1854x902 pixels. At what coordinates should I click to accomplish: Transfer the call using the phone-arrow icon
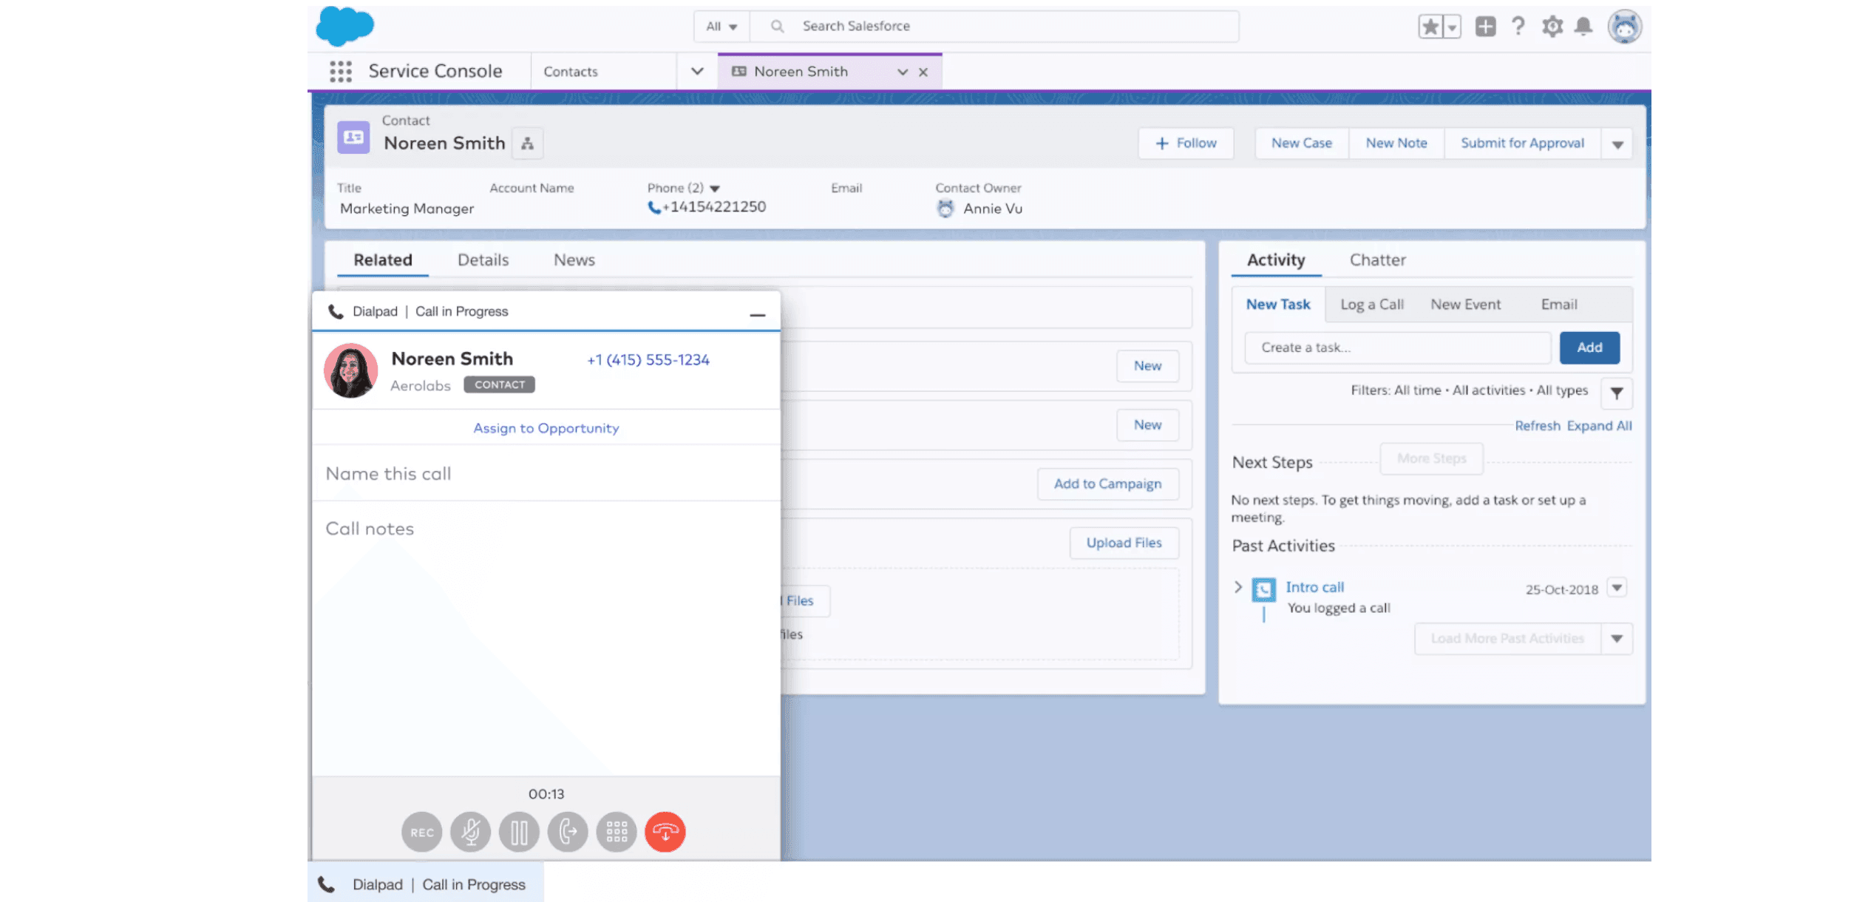pyautogui.click(x=568, y=832)
